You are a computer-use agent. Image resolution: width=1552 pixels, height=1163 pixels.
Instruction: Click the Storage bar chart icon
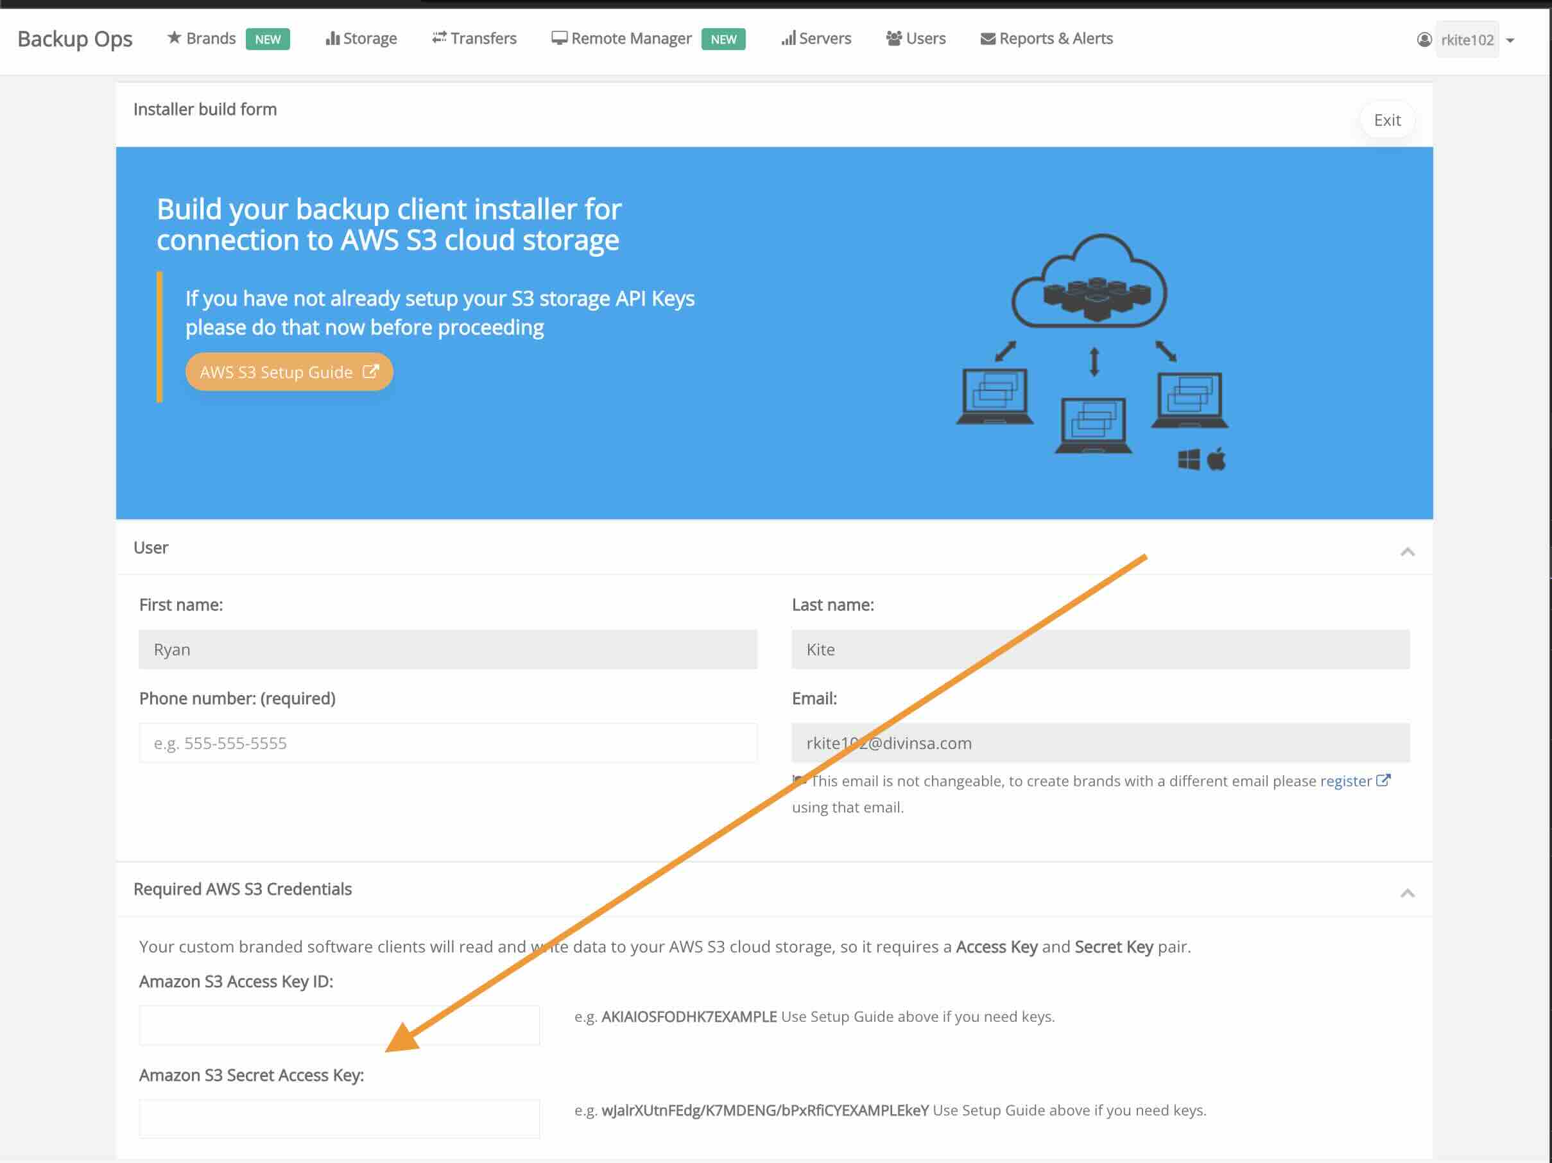(332, 39)
